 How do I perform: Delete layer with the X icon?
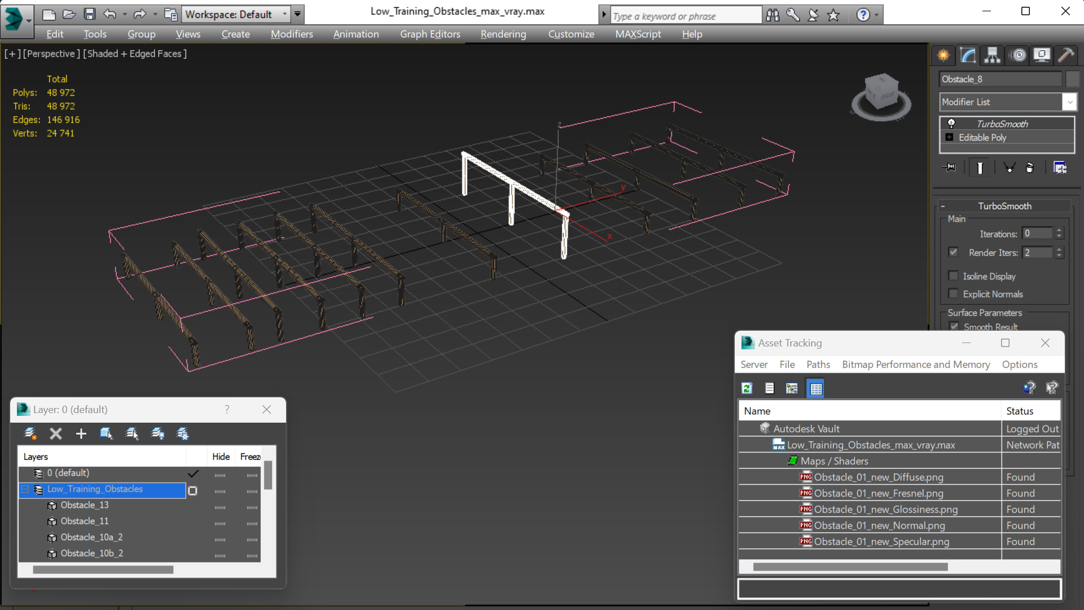[55, 433]
